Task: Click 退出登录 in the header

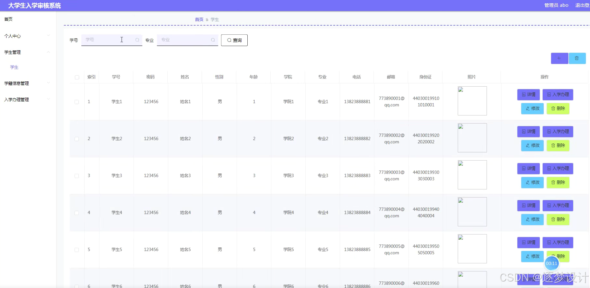Action: 582,5
